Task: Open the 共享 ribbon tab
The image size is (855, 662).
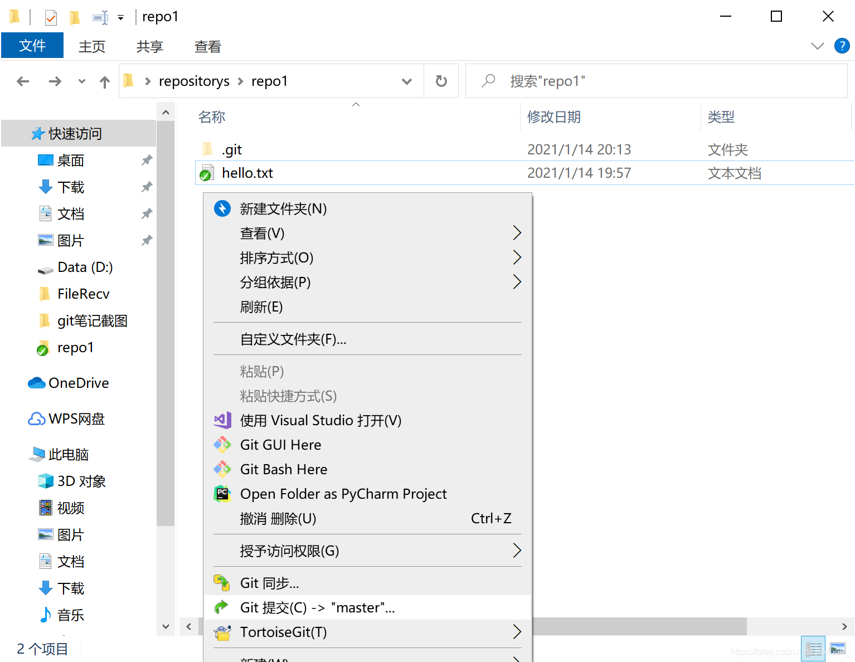Action: pos(150,46)
